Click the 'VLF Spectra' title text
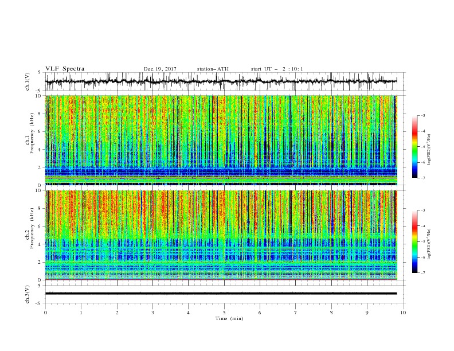Screen dimensions: 454x351 pos(65,69)
